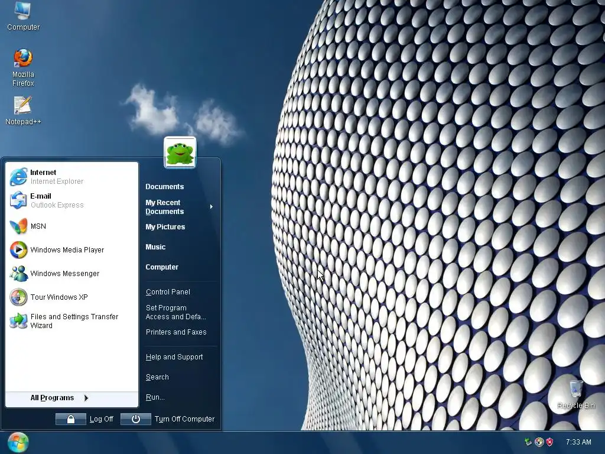The height and width of the screenshot is (454, 605).
Task: Open the Computer desktop icon
Action: tap(23, 15)
